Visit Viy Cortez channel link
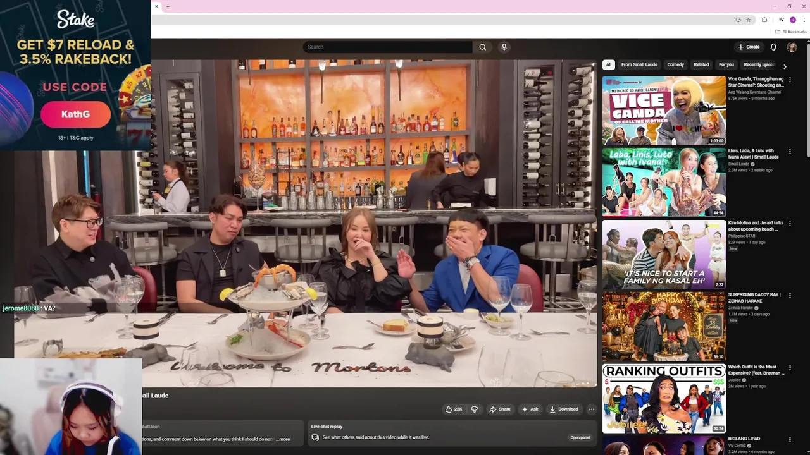This screenshot has width=810, height=455. (738, 446)
